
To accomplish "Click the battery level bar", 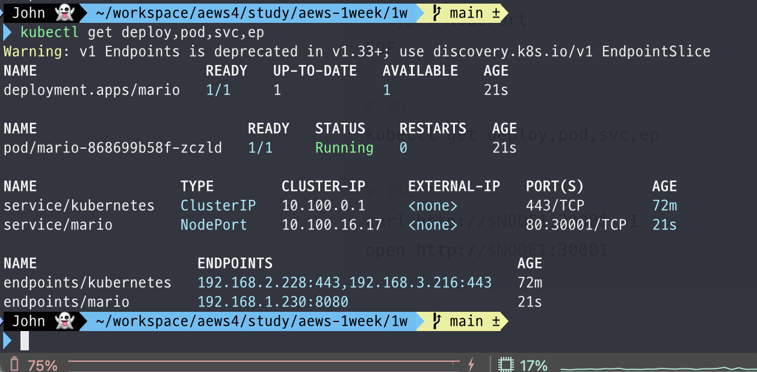I will pos(265,362).
